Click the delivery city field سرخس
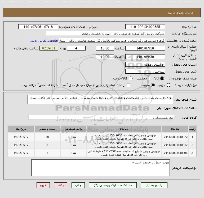The image size is (204, 198). [x=145, y=71]
